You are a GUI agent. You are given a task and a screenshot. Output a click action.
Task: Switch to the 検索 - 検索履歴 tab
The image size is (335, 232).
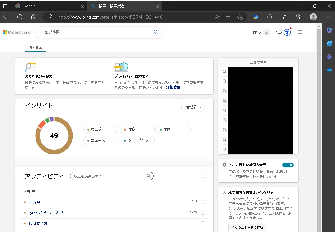coord(125,6)
